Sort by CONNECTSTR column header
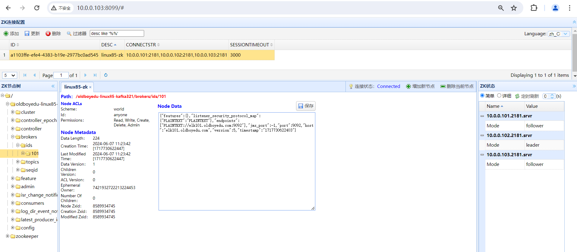 pyautogui.click(x=141, y=45)
